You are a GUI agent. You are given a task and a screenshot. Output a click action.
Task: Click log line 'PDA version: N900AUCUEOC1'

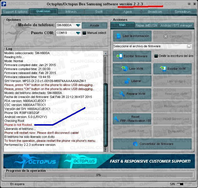tap(25, 101)
